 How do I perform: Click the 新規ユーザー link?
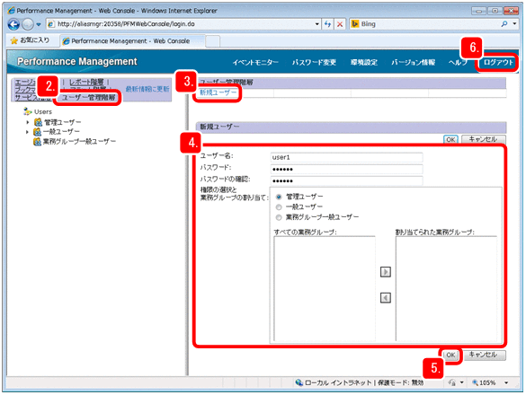click(x=218, y=92)
